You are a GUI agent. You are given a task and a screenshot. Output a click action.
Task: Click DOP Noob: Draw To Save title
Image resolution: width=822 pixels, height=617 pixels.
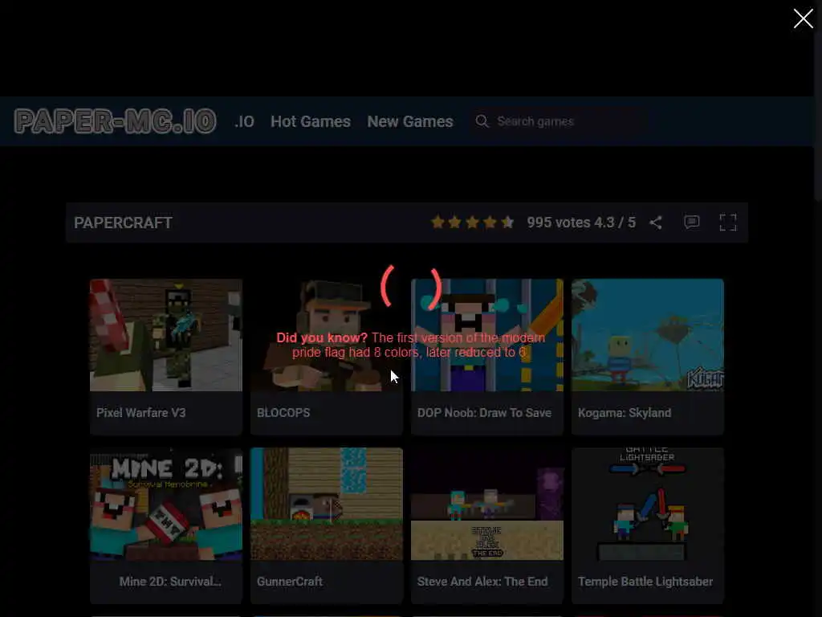tap(484, 412)
